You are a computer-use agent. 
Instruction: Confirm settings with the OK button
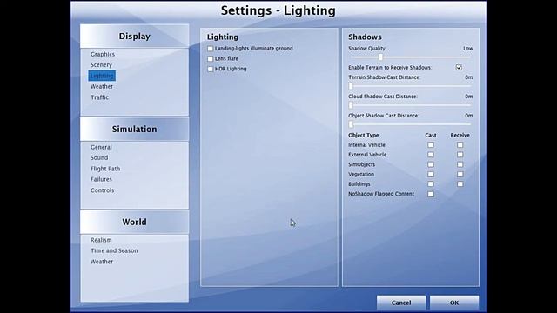[454, 303]
